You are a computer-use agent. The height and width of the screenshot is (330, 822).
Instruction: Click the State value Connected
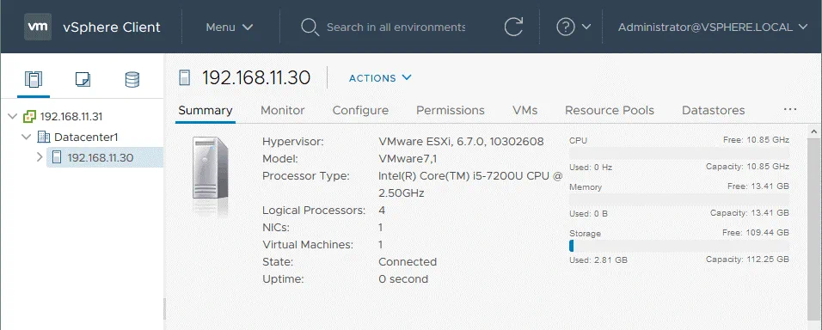tap(408, 262)
